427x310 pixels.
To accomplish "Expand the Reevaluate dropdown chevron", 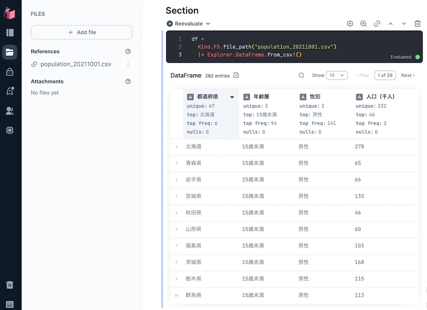I will pos(208,24).
